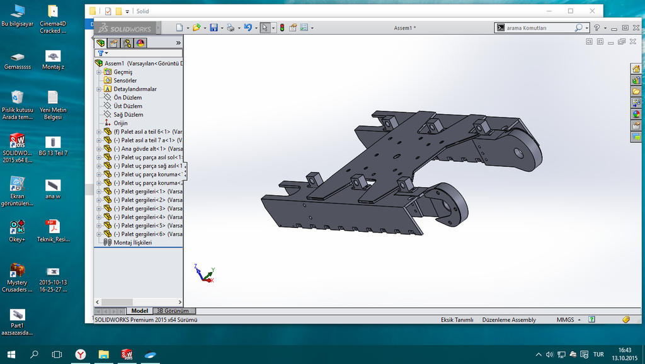Screen dimensions: 645x364
Task: Expand the Ana gövde alt<1> component
Action: (98, 149)
